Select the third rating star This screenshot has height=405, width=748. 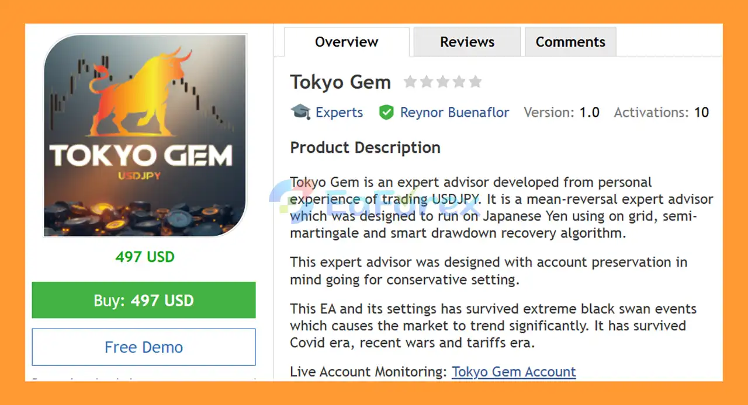click(x=443, y=82)
